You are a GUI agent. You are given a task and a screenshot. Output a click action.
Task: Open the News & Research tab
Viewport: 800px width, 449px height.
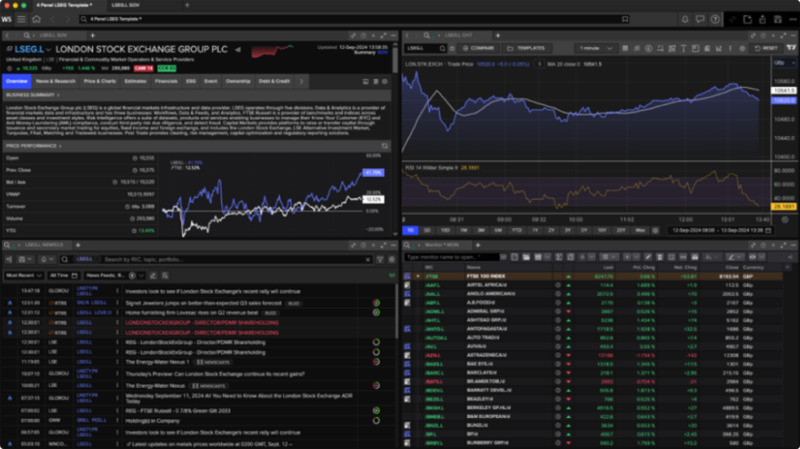pos(55,81)
